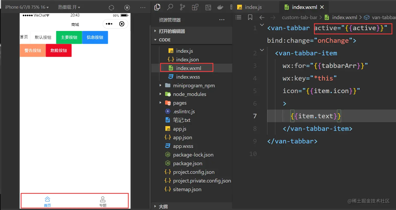Open package.json file
The image size is (396, 210).
(x=192, y=163)
